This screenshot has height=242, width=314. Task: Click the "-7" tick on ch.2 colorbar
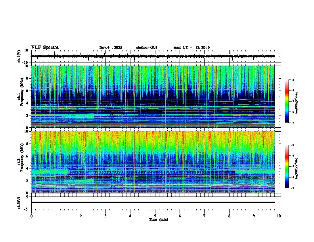[293, 188]
